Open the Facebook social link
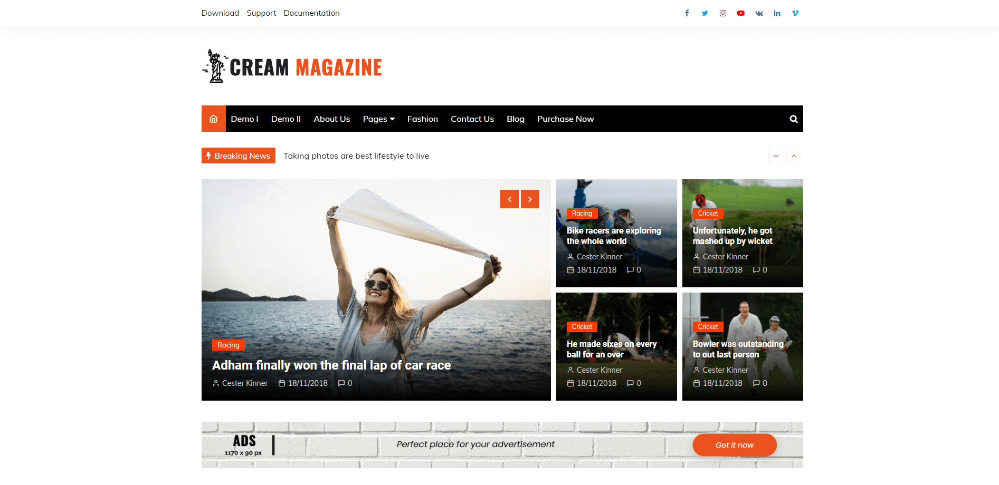The height and width of the screenshot is (485, 999). tap(687, 13)
